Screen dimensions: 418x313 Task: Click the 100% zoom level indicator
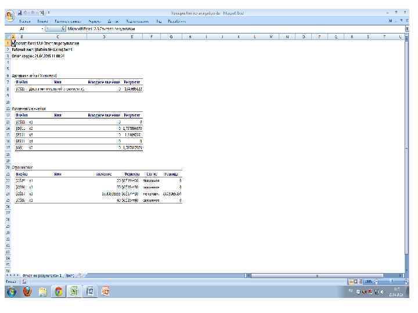click(369, 281)
